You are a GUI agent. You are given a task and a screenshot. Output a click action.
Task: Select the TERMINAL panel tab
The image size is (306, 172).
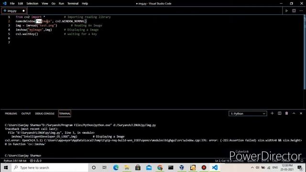click(x=65, y=114)
